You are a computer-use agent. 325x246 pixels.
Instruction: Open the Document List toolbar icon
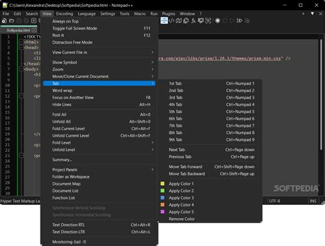tap(186, 20)
